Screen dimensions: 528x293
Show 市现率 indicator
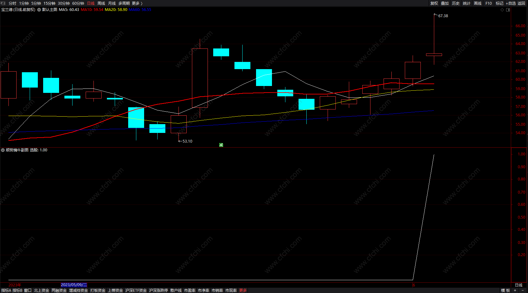(x=231, y=290)
